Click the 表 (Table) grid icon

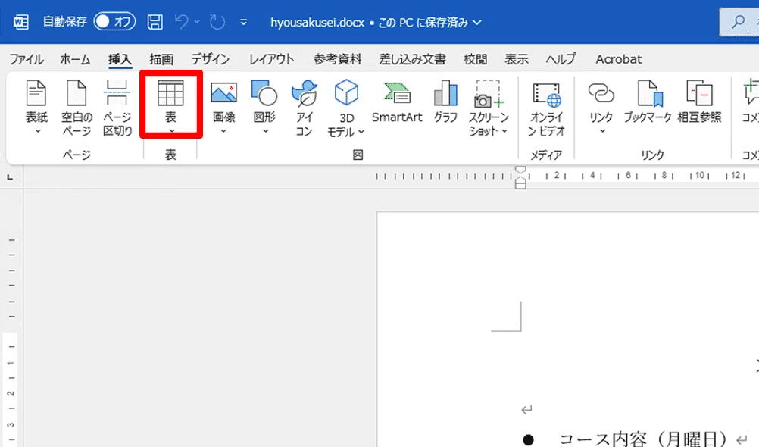coord(171,93)
